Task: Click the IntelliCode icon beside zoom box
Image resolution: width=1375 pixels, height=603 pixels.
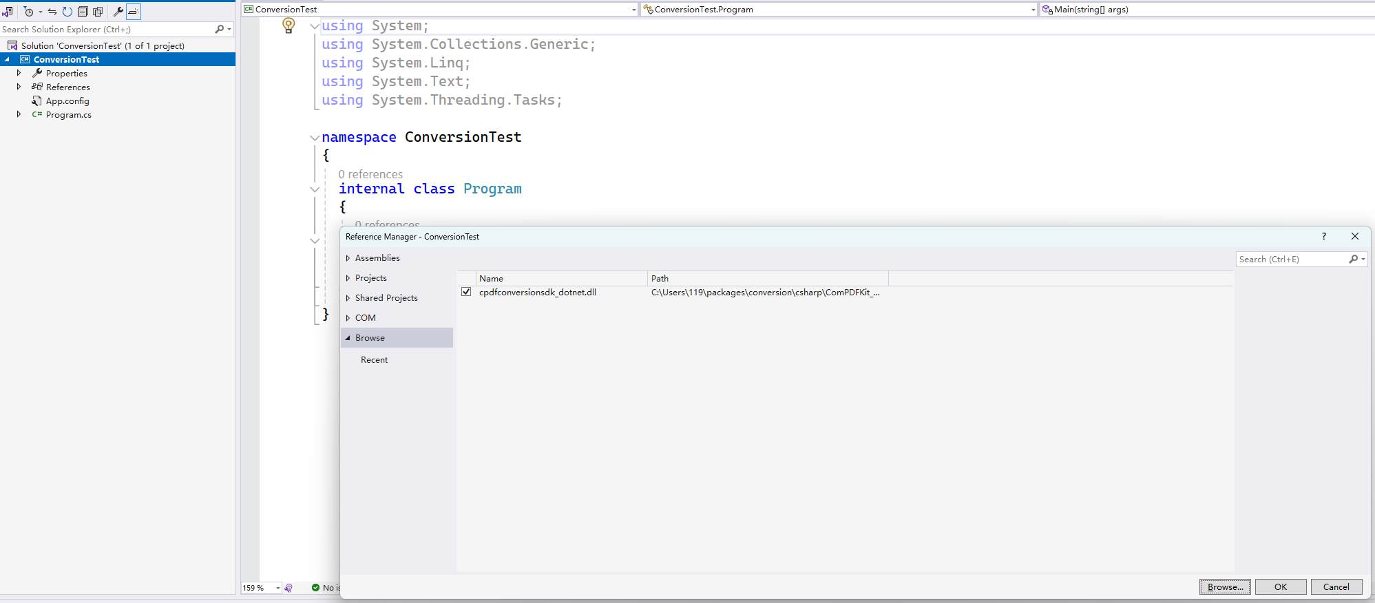Action: pyautogui.click(x=288, y=588)
